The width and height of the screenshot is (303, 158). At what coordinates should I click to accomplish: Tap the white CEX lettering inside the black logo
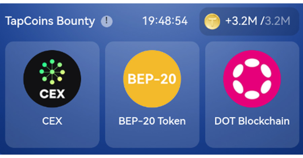(52, 94)
